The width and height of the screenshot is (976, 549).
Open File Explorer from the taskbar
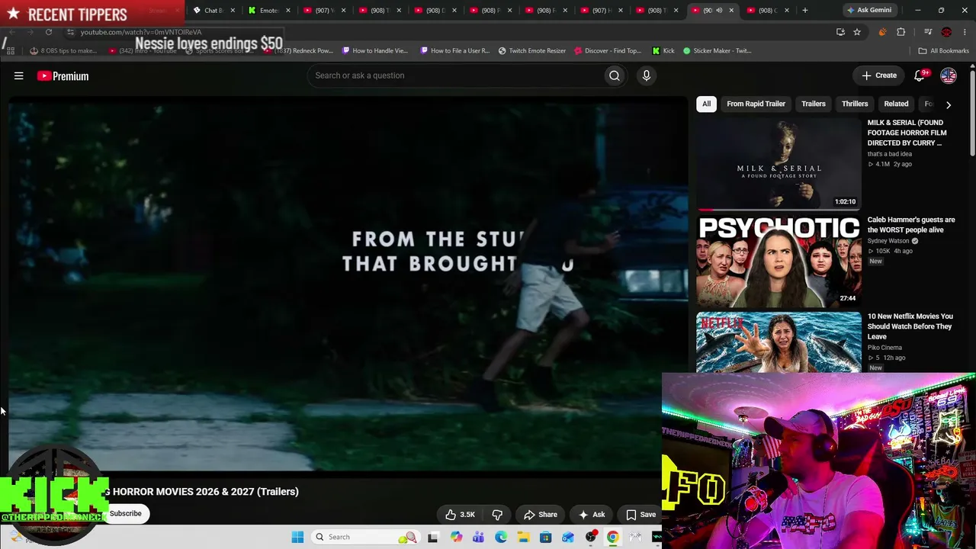[x=523, y=537]
